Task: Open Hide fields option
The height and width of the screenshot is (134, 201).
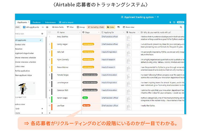Action: pos(58,27)
